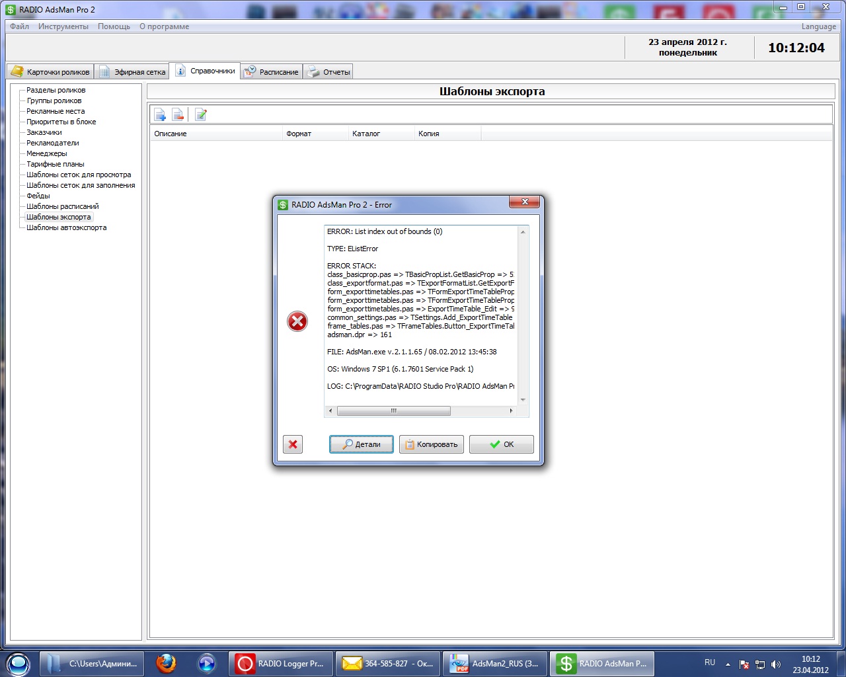Viewport: 846px width, 677px height.
Task: Switch to the RADIO Logger Pro taskbar window
Action: click(x=281, y=663)
